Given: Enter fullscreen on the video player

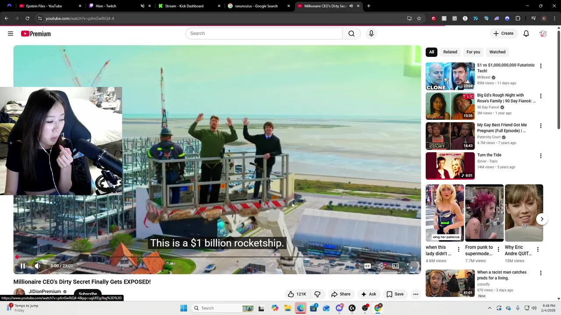Looking at the screenshot, I should [410, 266].
